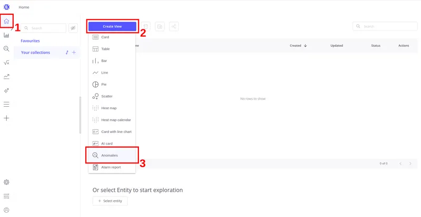The height and width of the screenshot is (217, 421).
Task: Click the app logo icon
Action: pyautogui.click(x=6, y=7)
